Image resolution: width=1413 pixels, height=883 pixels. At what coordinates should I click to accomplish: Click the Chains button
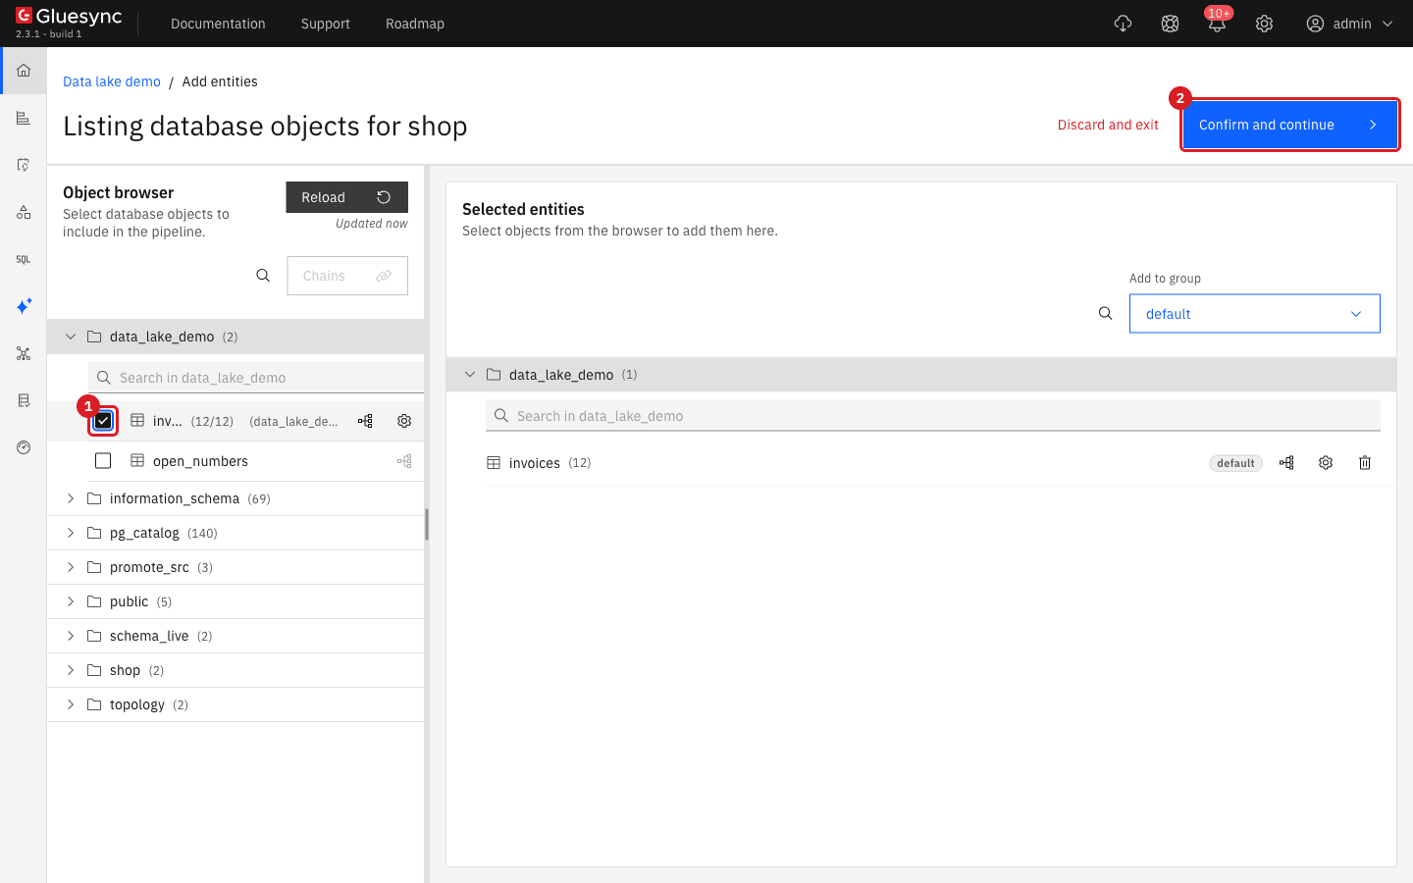pos(347,276)
